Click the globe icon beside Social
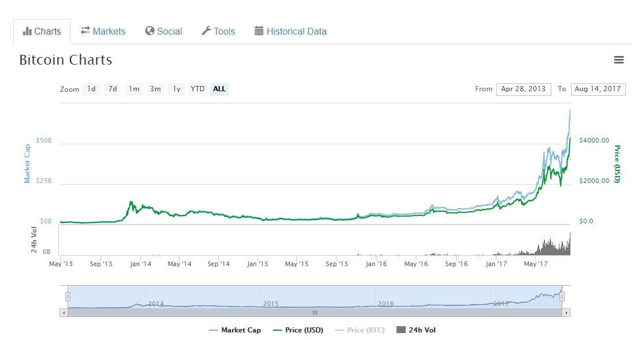Viewport: 642px width, 340px height. click(x=150, y=31)
